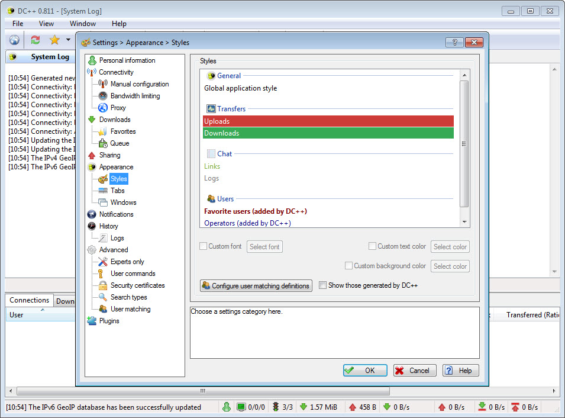Select Favorite users (added by DC++) row
565x418 pixels.
point(328,211)
